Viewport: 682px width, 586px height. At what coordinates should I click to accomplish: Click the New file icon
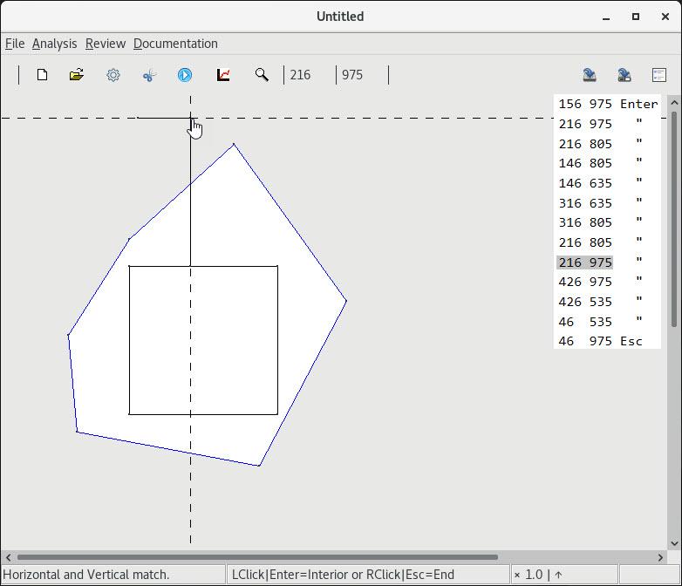[x=42, y=75]
